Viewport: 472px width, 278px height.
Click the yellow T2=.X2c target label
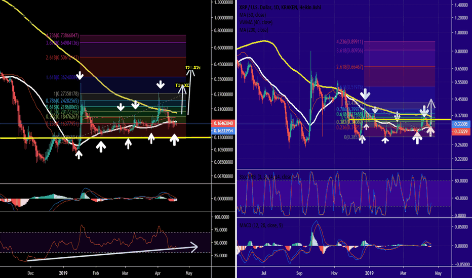click(192, 68)
